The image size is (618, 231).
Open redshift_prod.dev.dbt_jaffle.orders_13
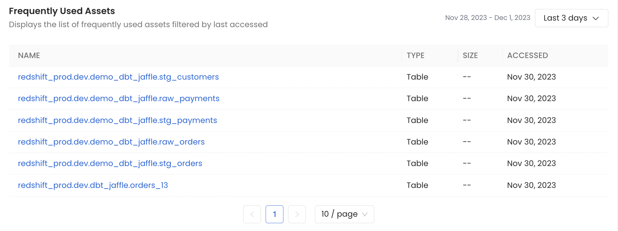click(x=93, y=185)
